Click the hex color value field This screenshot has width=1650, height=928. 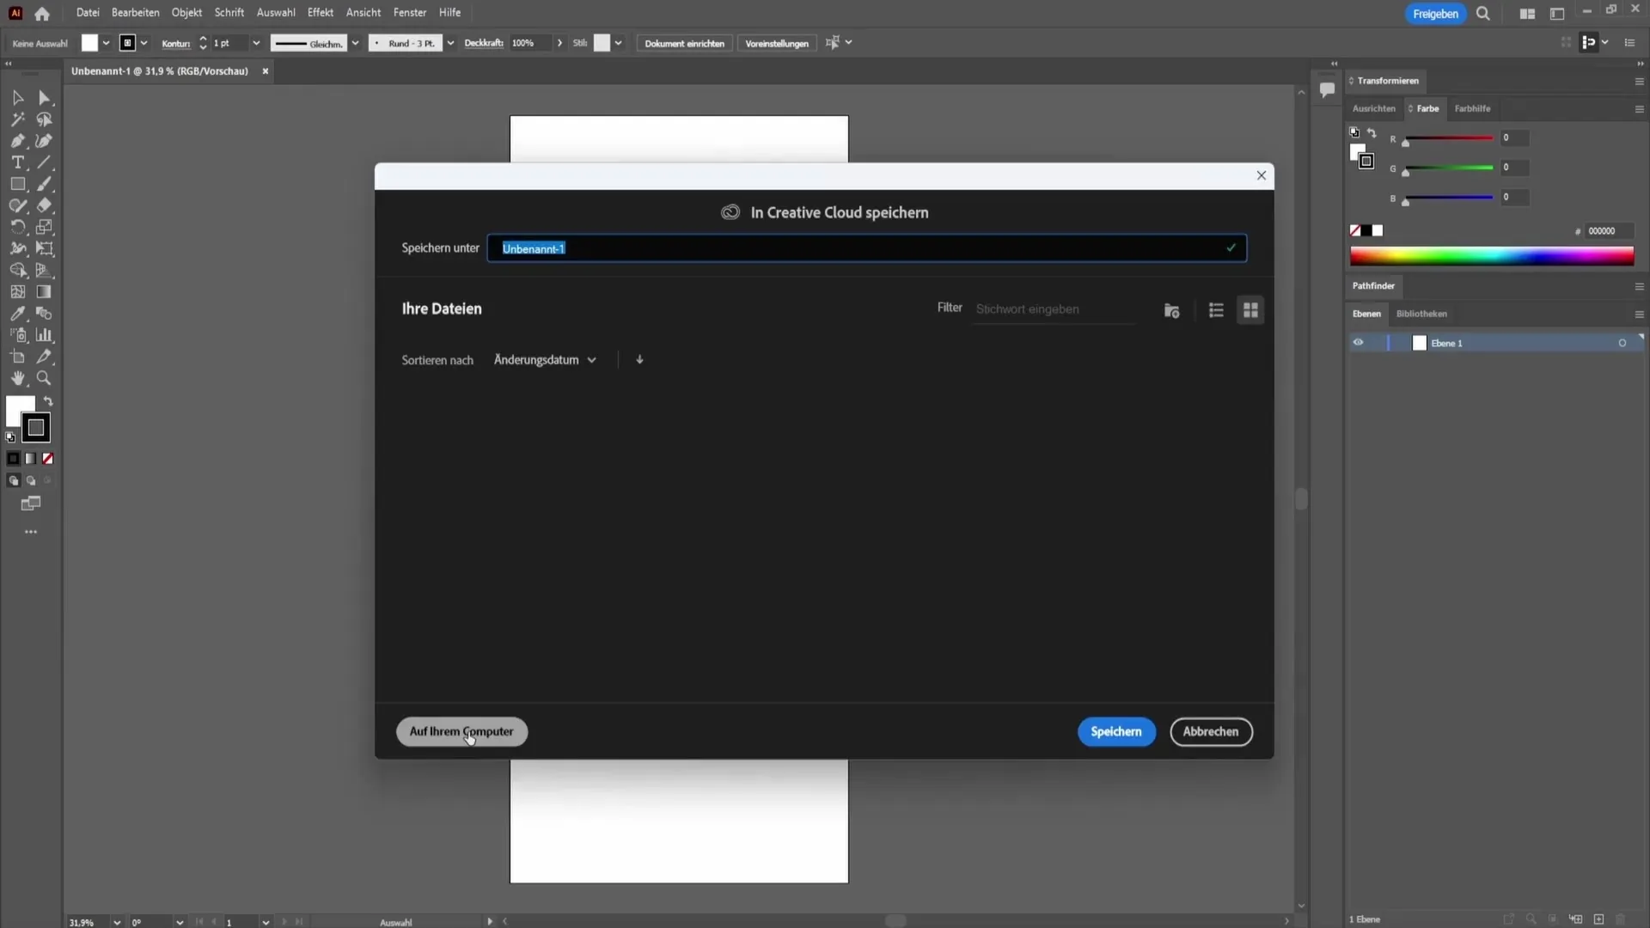1609,231
